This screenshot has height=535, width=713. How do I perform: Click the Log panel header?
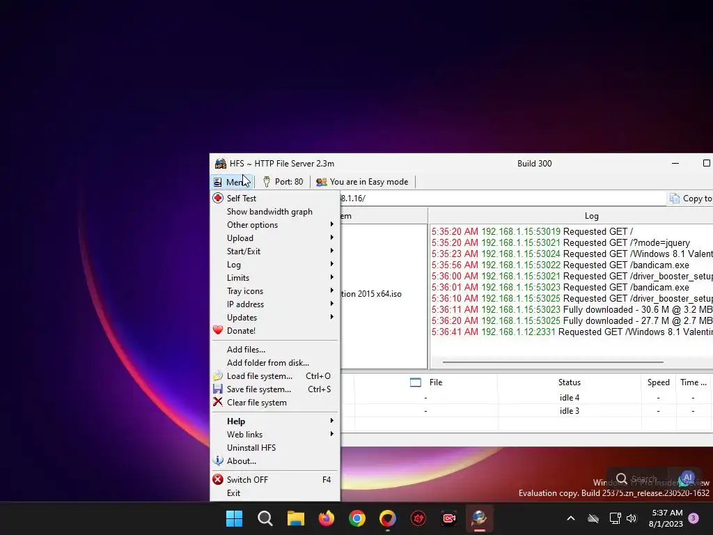click(x=591, y=216)
